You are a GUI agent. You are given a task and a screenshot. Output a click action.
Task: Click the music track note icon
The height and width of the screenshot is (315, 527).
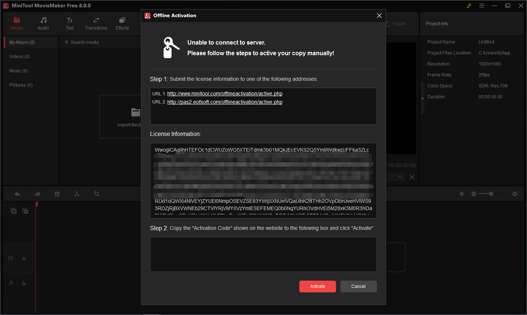[11, 283]
